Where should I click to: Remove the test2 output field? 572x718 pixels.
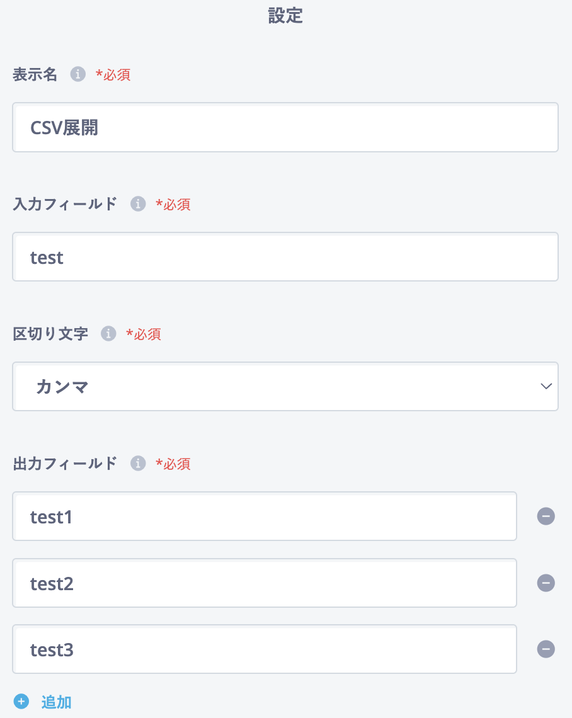pos(546,583)
